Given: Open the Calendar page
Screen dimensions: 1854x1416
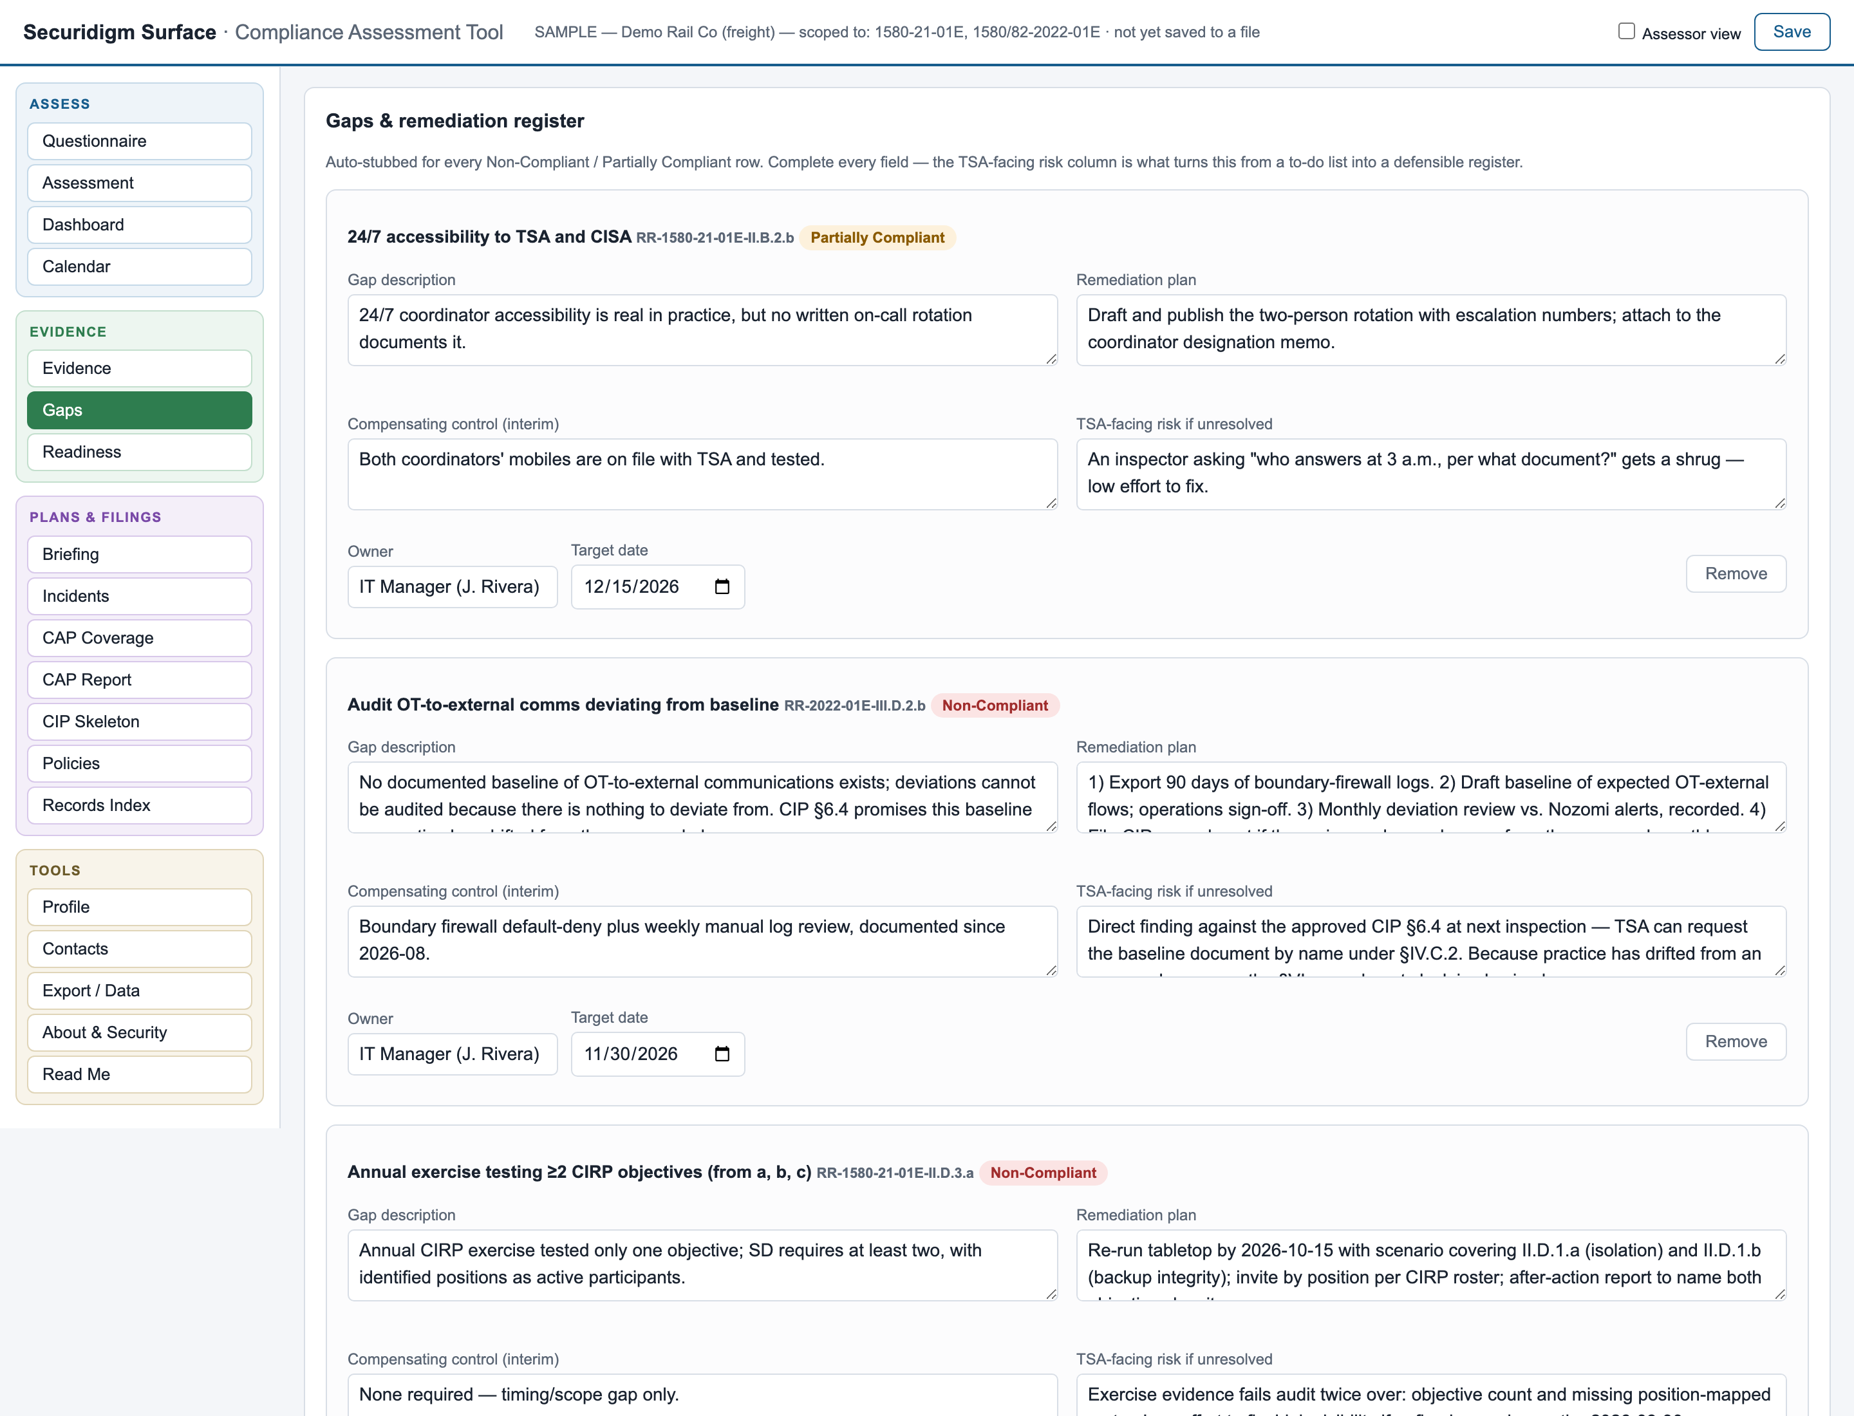Looking at the screenshot, I should pos(140,266).
